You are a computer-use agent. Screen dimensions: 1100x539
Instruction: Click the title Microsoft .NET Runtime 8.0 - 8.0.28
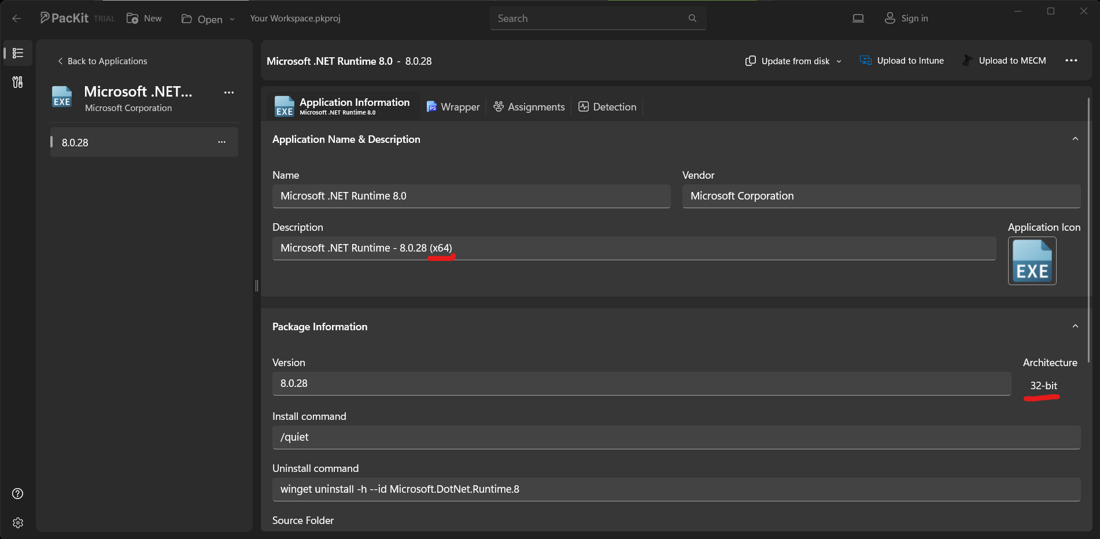[x=349, y=61]
